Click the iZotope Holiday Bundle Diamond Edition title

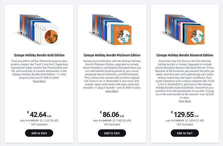pyautogui.click(x=185, y=55)
